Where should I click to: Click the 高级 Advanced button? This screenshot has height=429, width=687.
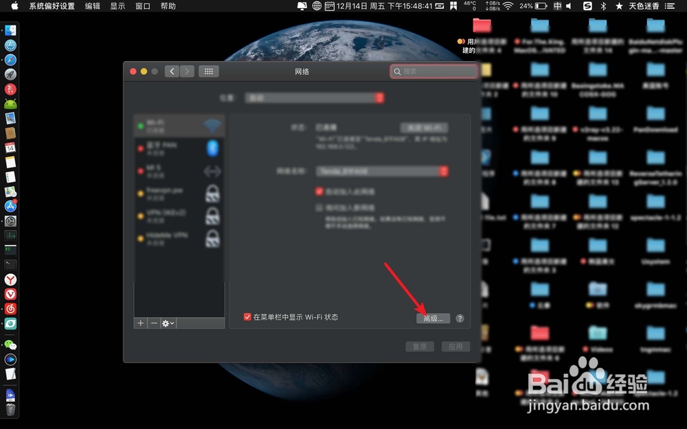pyautogui.click(x=433, y=318)
